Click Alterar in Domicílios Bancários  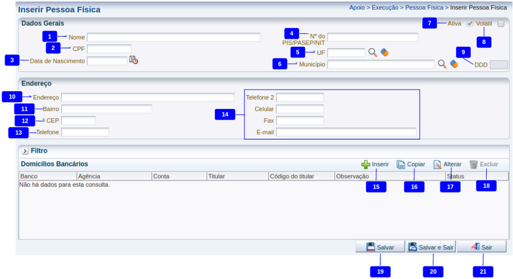pyautogui.click(x=447, y=164)
